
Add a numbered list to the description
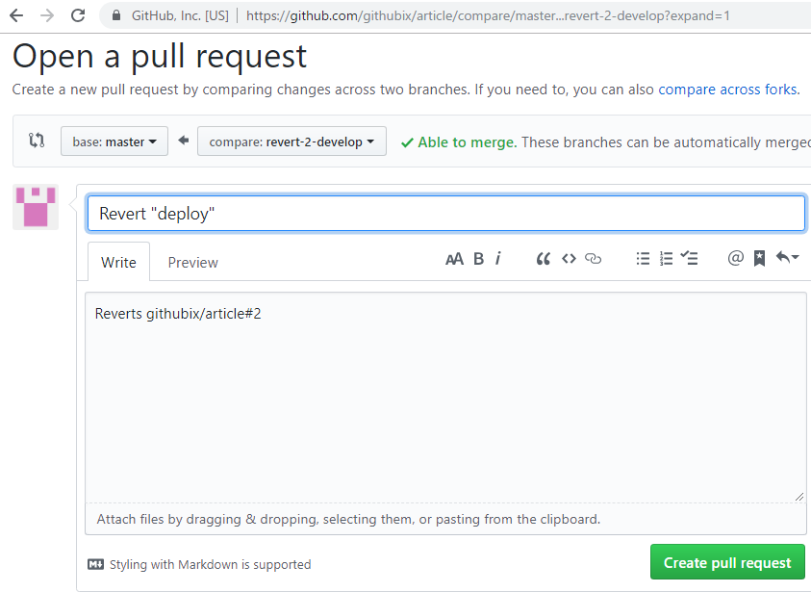click(666, 258)
